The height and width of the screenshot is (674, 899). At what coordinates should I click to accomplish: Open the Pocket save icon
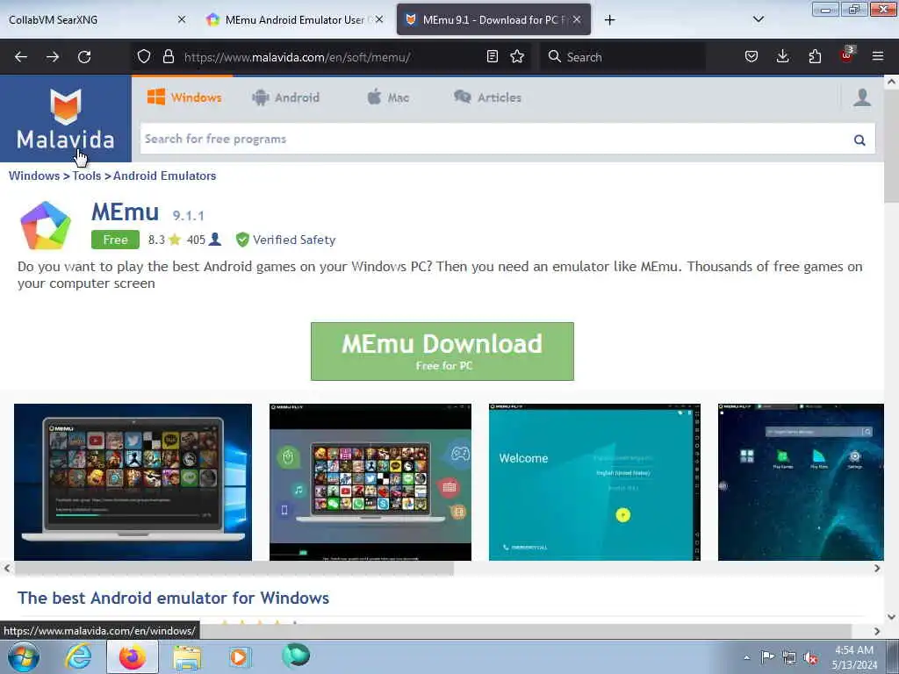click(x=752, y=56)
